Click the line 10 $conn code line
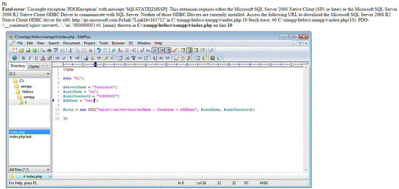The width and height of the screenshot is (399, 189). pyautogui.click(x=159, y=110)
